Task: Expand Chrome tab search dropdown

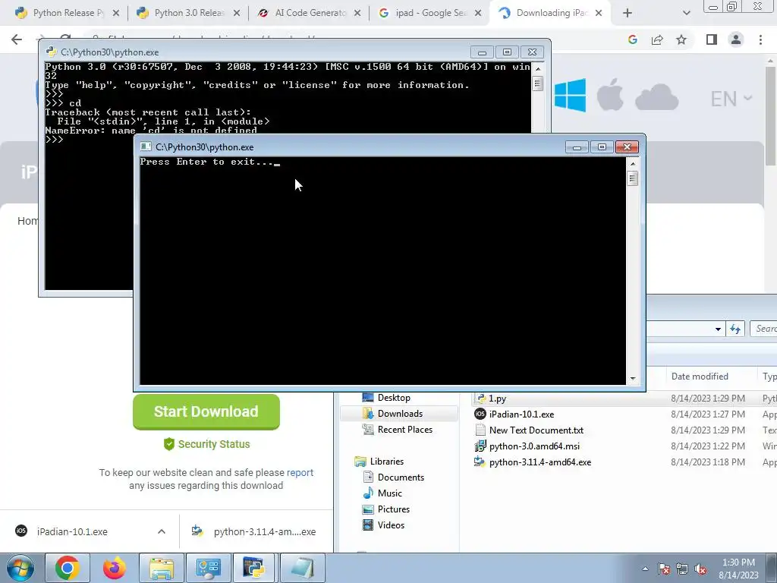Action: point(686,14)
